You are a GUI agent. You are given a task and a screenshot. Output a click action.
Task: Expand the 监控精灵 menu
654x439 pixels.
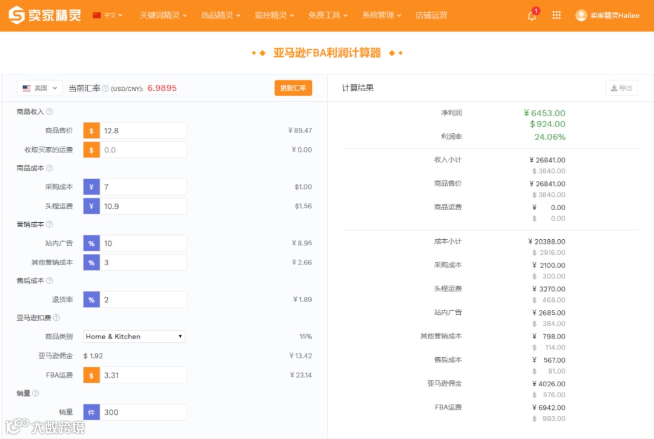click(274, 15)
